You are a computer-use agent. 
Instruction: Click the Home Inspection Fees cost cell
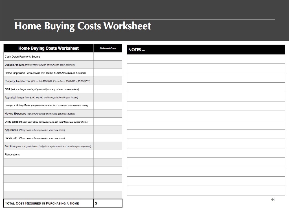pos(108,73)
